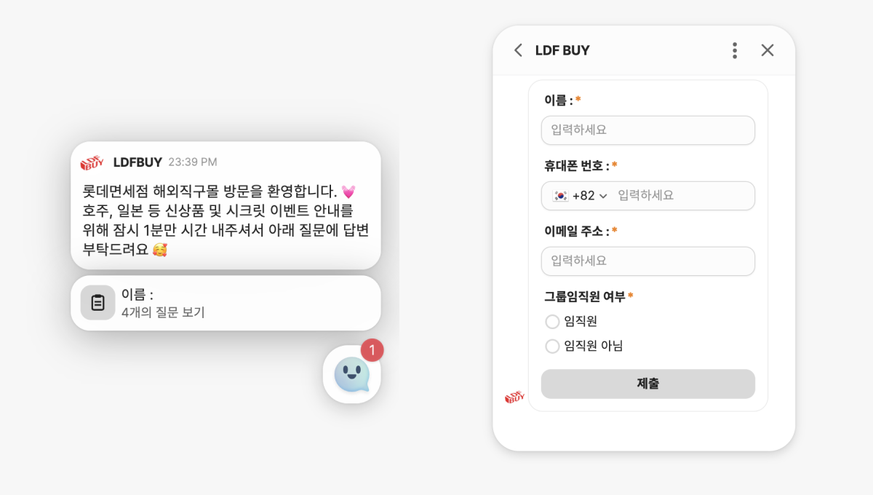Click the clipboard form icon in preview card
Image resolution: width=873 pixels, height=495 pixels.
click(x=98, y=303)
